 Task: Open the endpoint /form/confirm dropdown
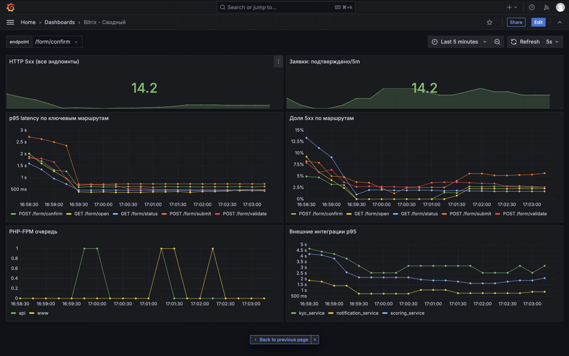[x=57, y=42]
